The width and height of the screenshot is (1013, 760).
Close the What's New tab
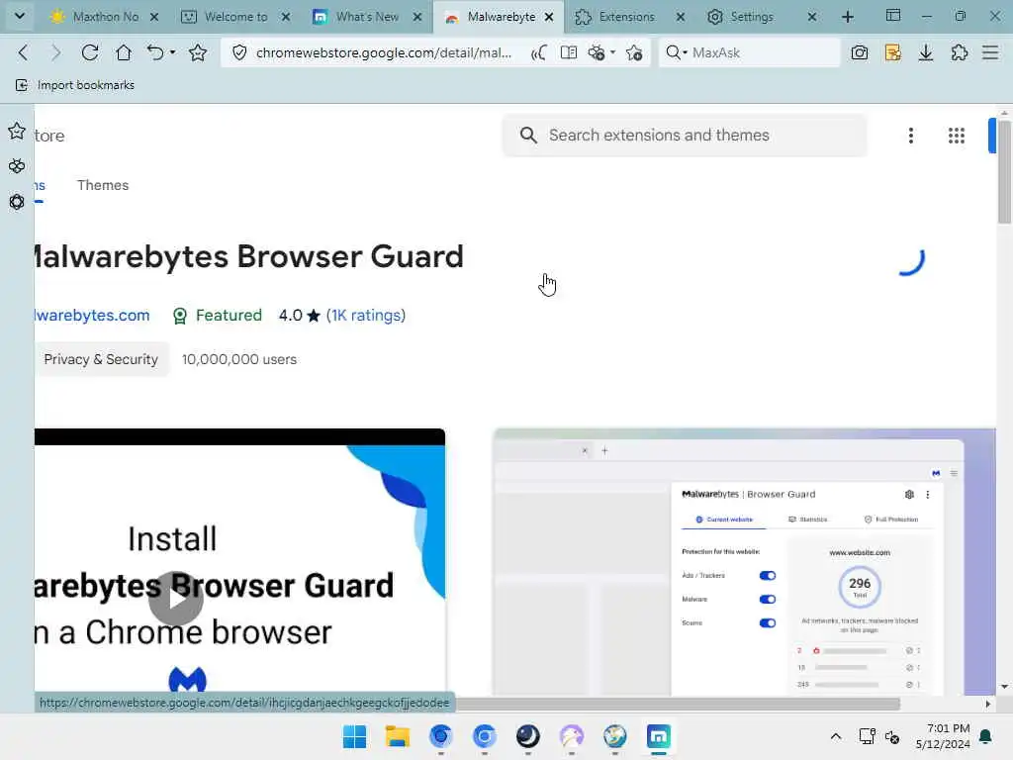418,17
